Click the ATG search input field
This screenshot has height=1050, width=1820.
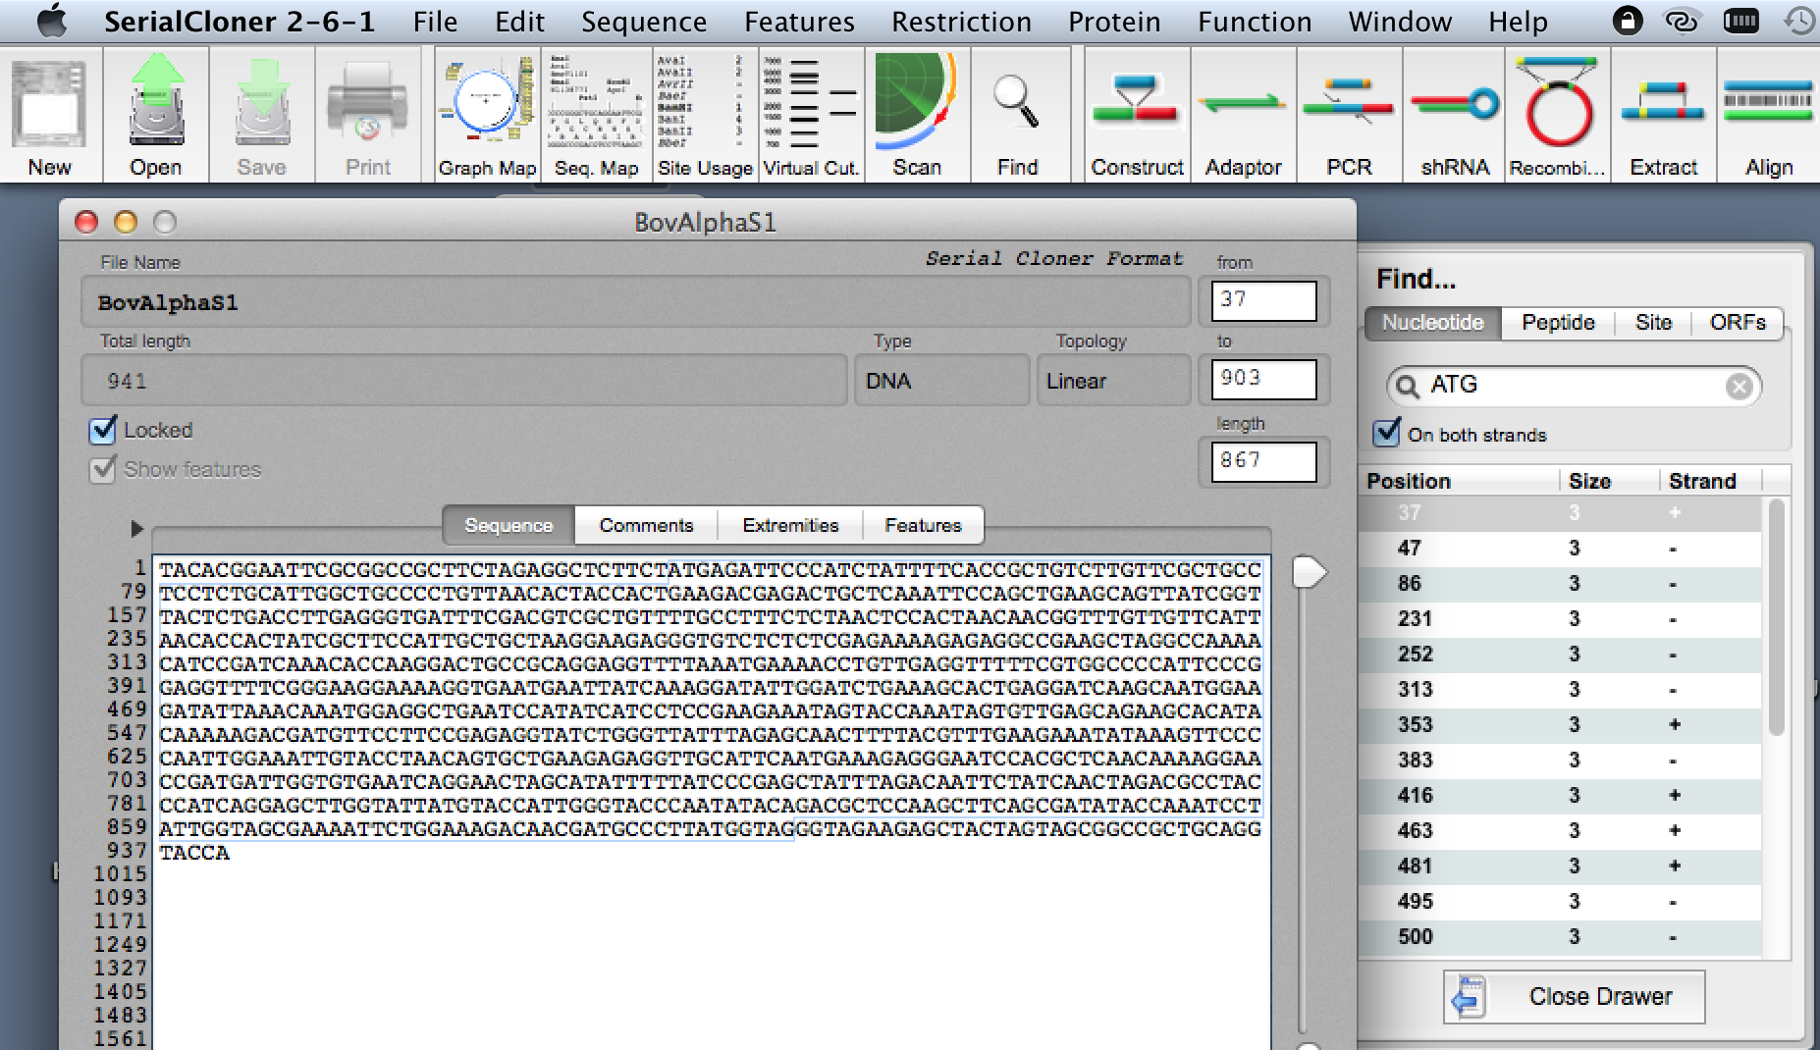(1574, 386)
